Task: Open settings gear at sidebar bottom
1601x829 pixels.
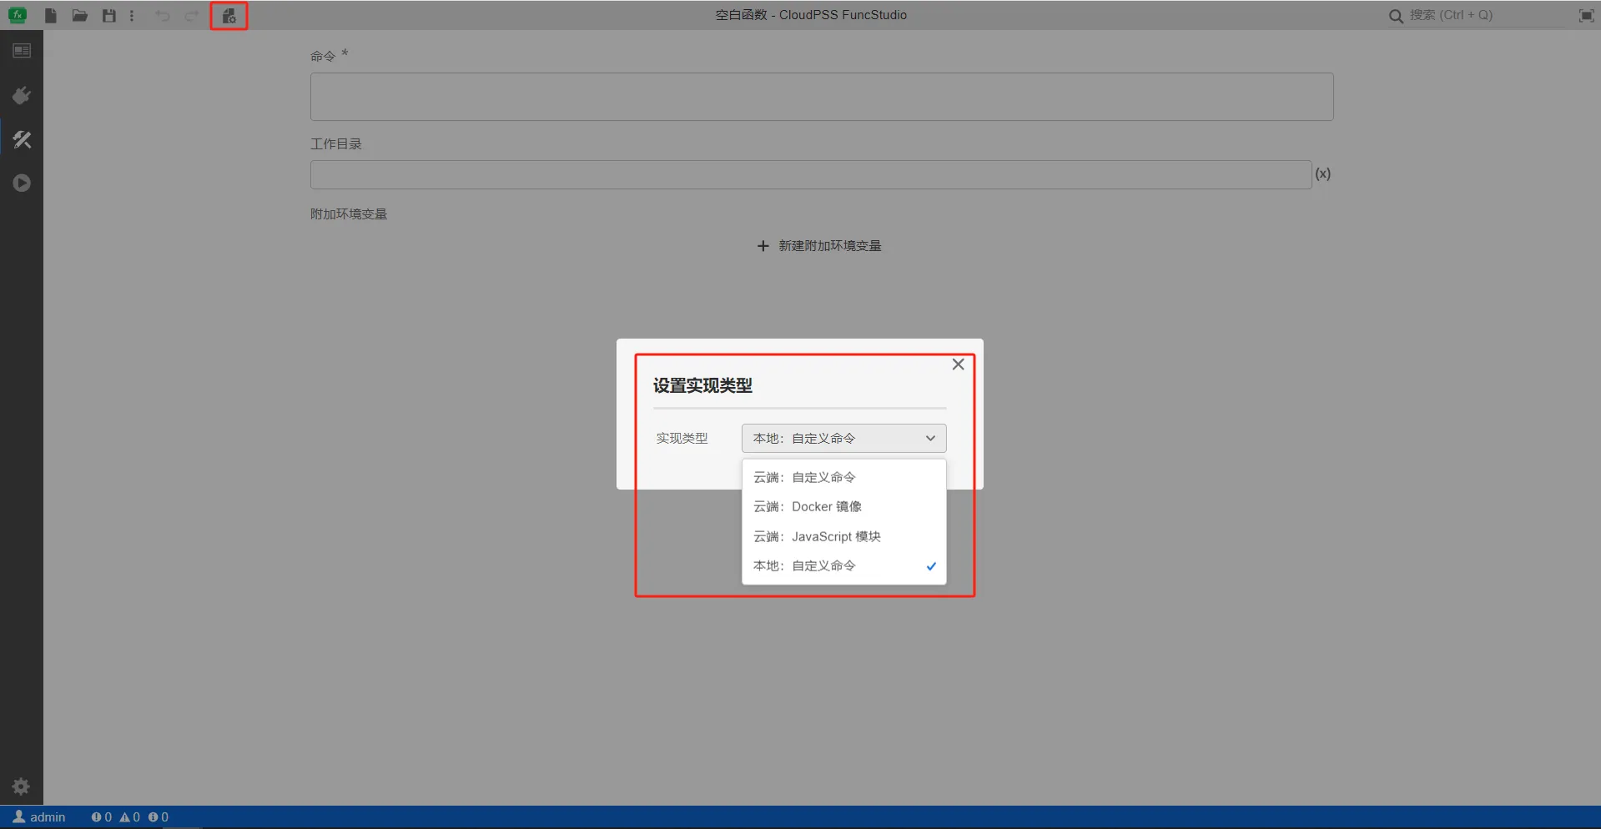Action: [21, 786]
